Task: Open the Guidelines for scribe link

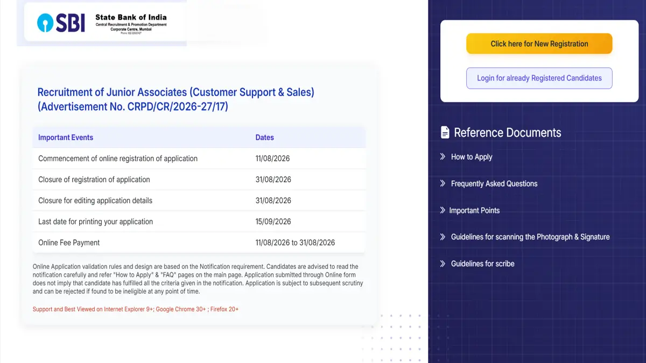Action: tap(482, 264)
